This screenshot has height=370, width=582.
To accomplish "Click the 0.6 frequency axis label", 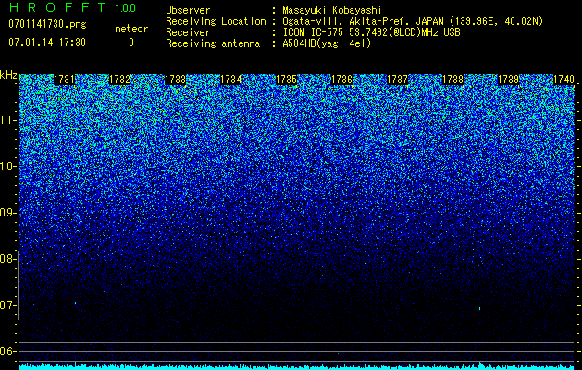I will tap(7, 351).
